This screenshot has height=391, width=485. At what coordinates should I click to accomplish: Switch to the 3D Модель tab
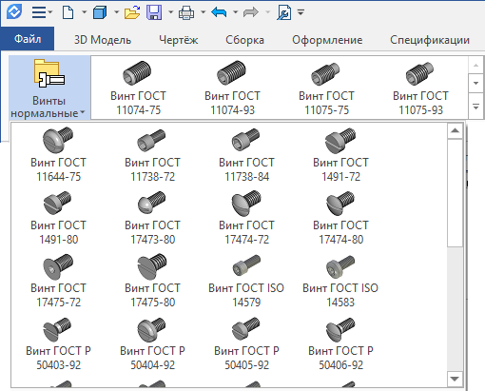(x=103, y=40)
